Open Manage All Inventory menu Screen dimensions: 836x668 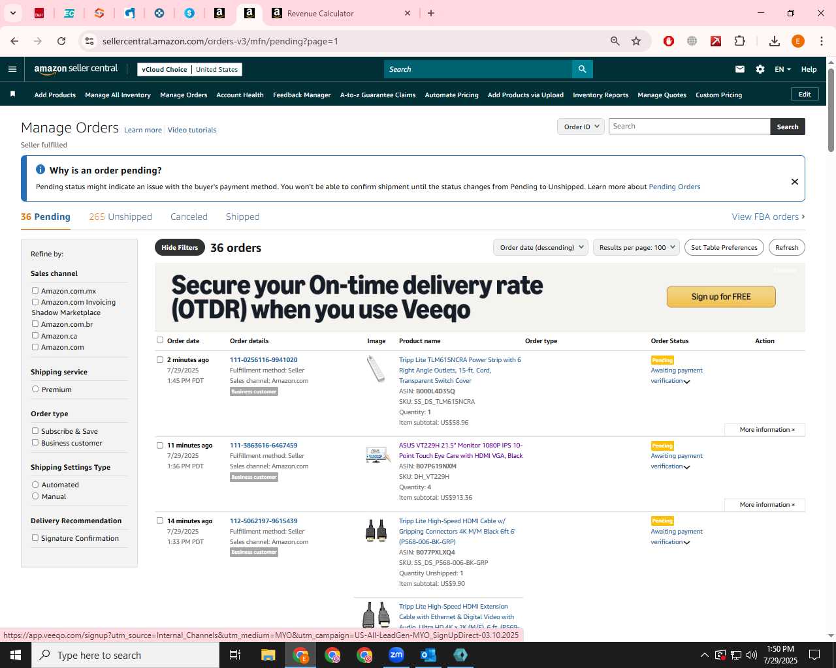point(118,95)
